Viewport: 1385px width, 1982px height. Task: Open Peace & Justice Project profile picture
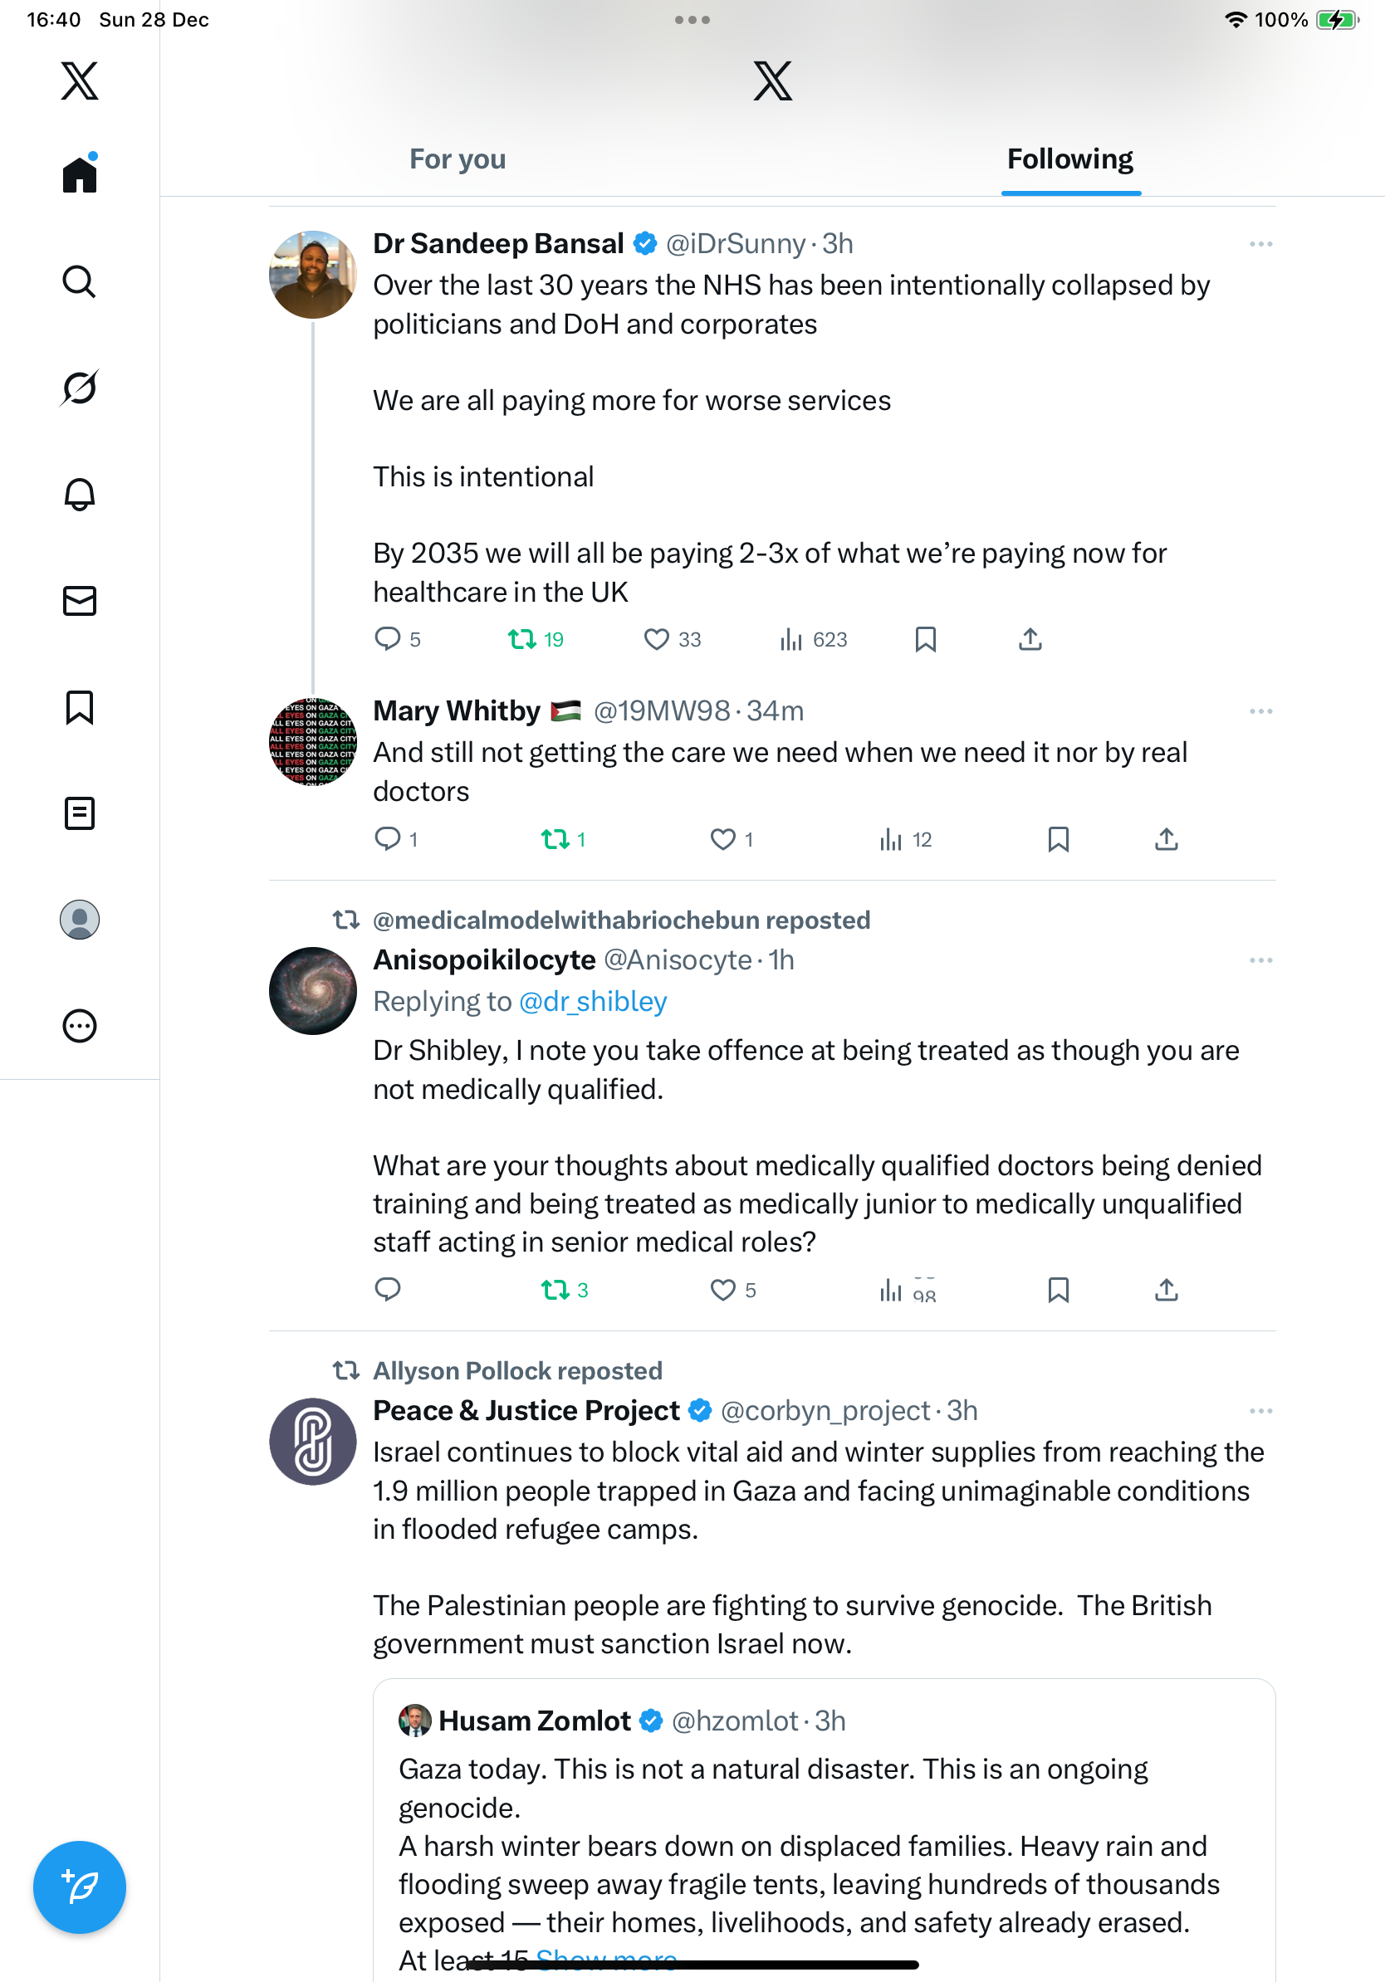click(312, 1442)
